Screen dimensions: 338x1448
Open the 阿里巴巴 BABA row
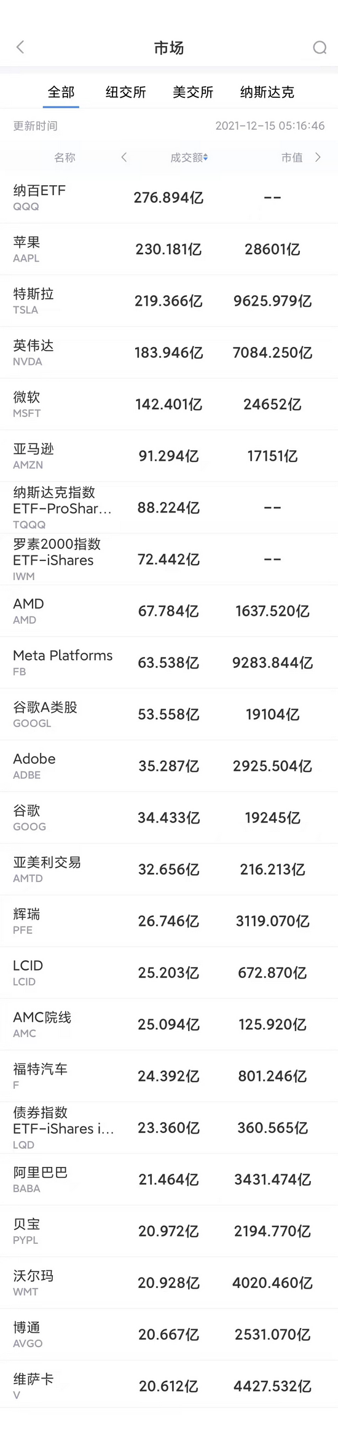(x=169, y=1179)
